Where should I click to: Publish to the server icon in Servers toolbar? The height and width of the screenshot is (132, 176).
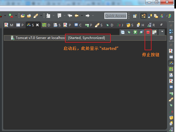click(154, 32)
